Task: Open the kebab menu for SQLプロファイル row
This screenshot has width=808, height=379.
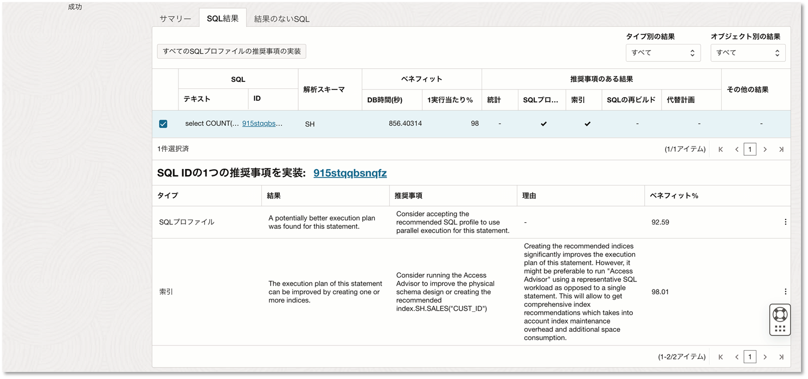Action: (785, 222)
